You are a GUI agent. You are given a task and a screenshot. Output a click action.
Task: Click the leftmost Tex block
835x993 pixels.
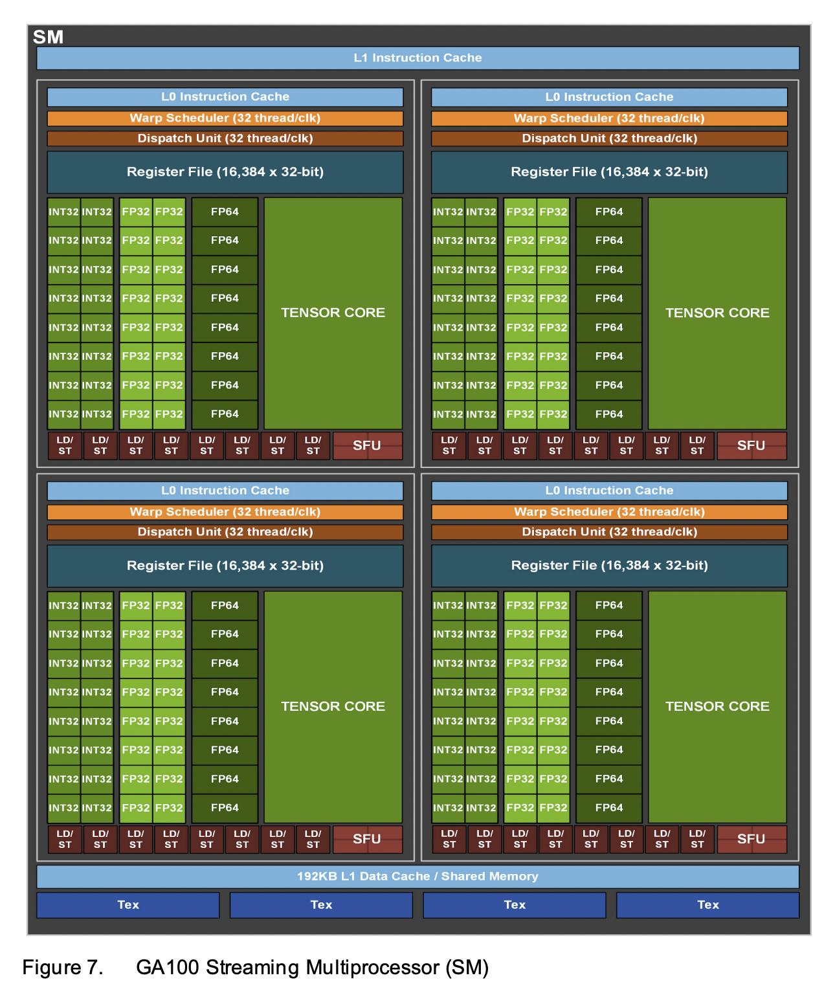pos(128,905)
